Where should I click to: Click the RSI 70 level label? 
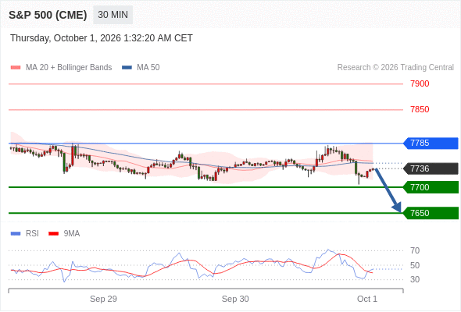415,250
